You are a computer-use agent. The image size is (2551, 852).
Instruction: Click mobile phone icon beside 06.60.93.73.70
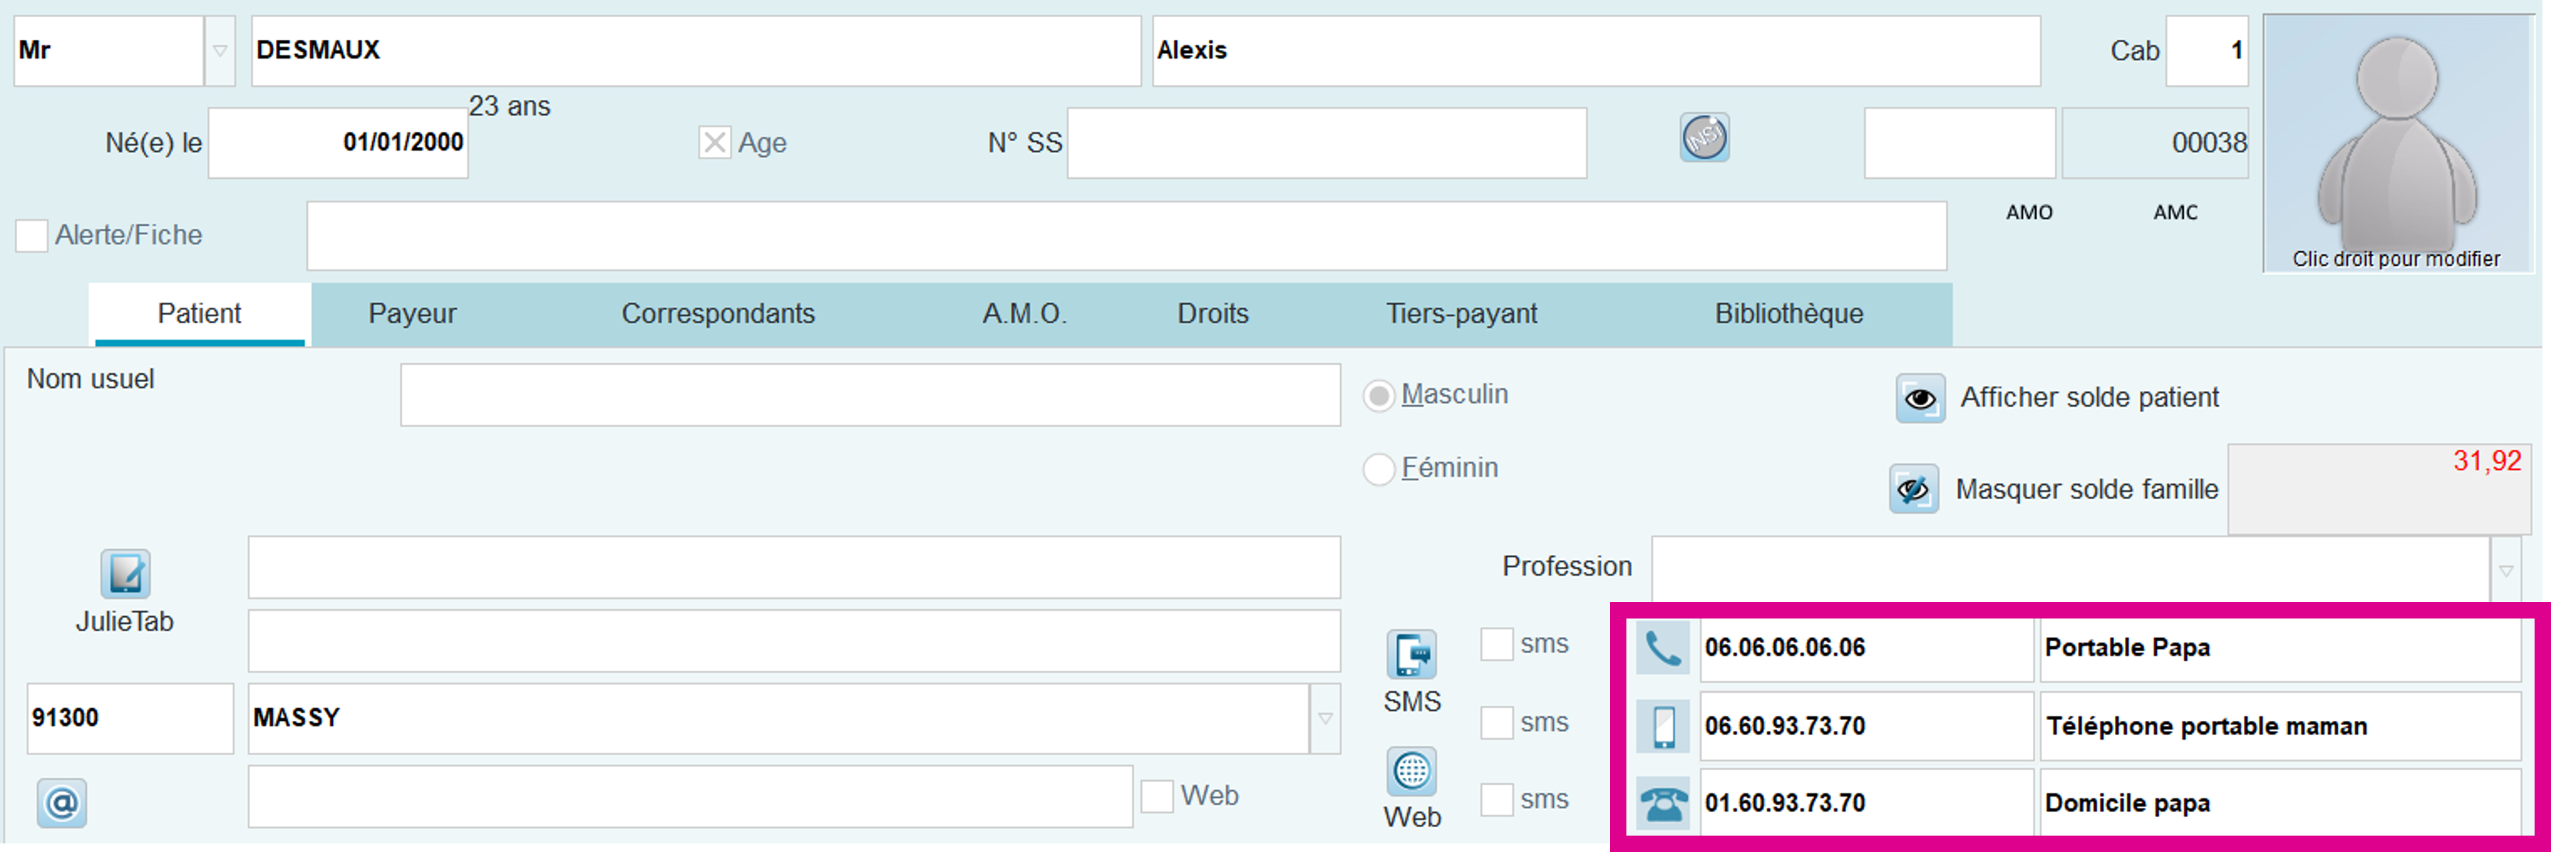(1662, 726)
